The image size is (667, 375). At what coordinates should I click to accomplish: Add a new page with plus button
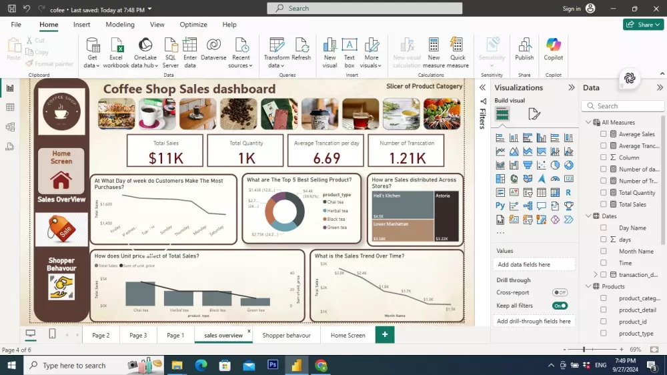tap(385, 334)
